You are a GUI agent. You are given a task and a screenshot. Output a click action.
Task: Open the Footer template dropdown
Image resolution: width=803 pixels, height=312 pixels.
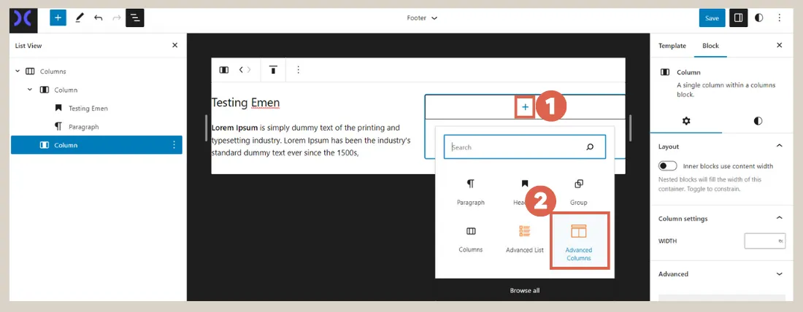422,18
